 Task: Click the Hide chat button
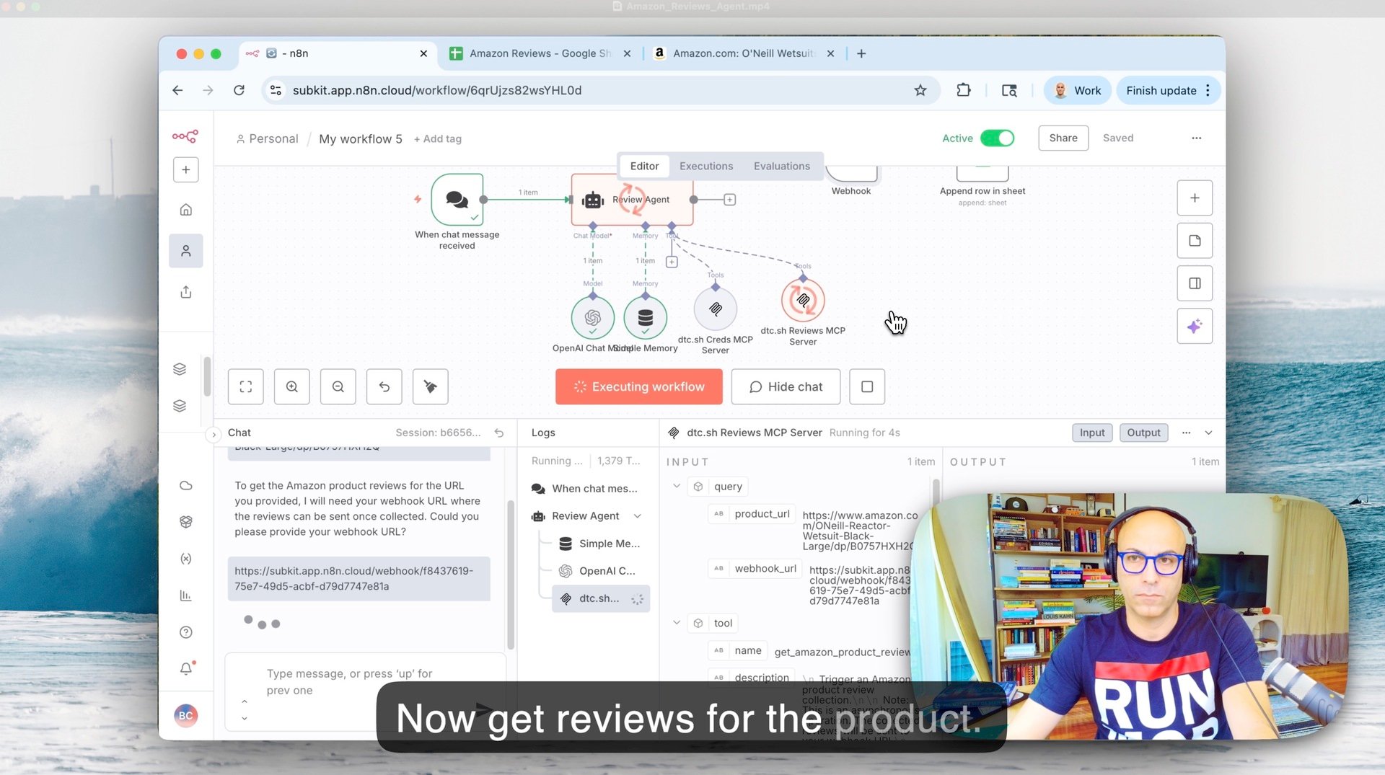(x=786, y=386)
